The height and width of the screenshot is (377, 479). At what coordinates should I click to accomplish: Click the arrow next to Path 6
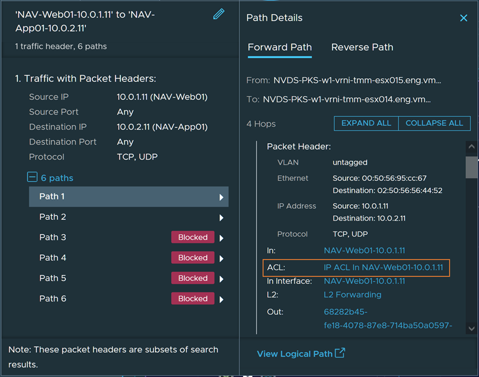tap(221, 299)
